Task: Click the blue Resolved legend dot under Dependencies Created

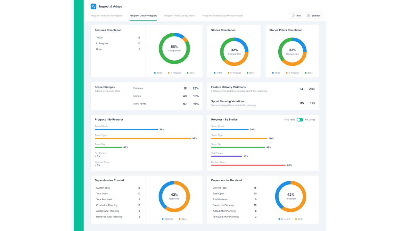Action: (163, 219)
